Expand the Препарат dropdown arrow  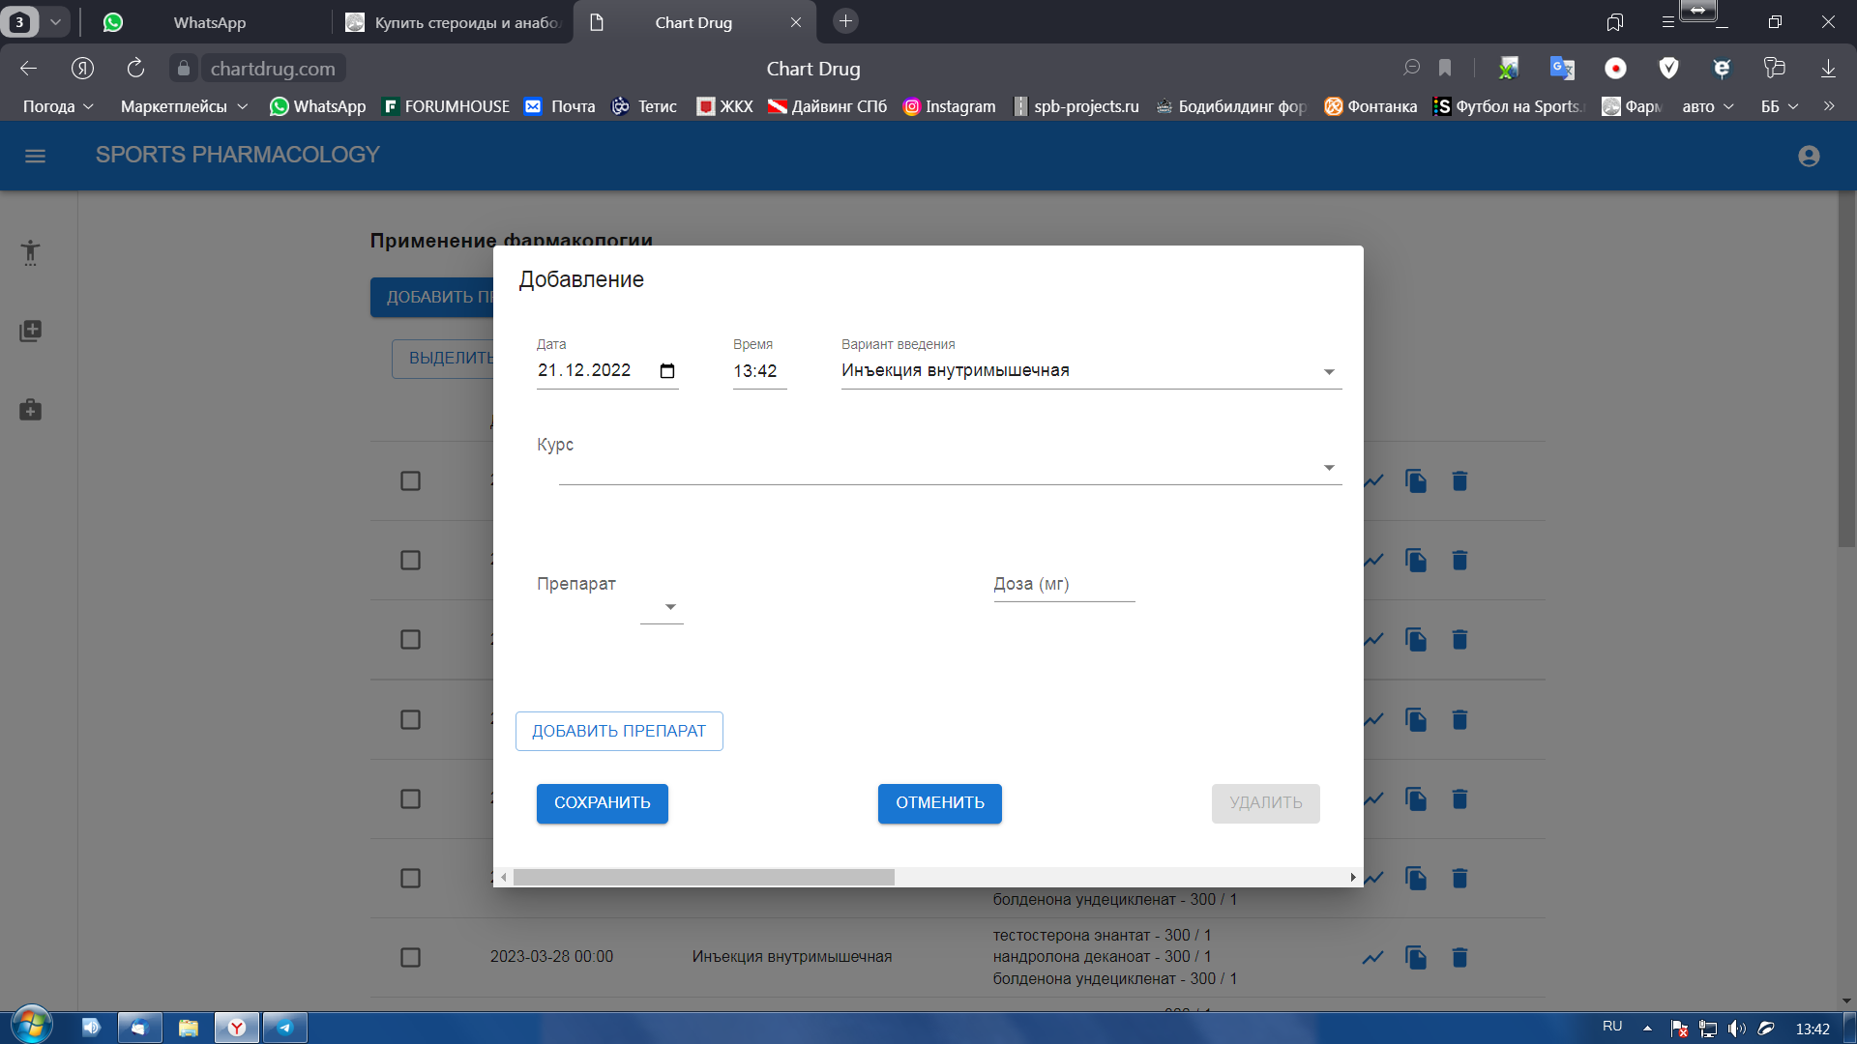[670, 607]
